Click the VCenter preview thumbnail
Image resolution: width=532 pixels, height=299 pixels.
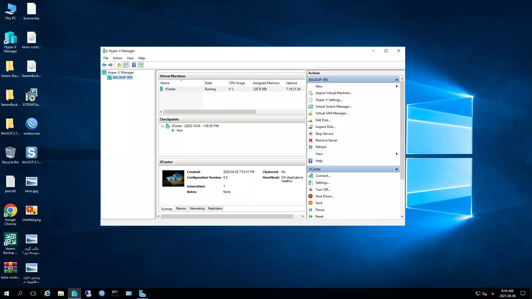pos(173,178)
